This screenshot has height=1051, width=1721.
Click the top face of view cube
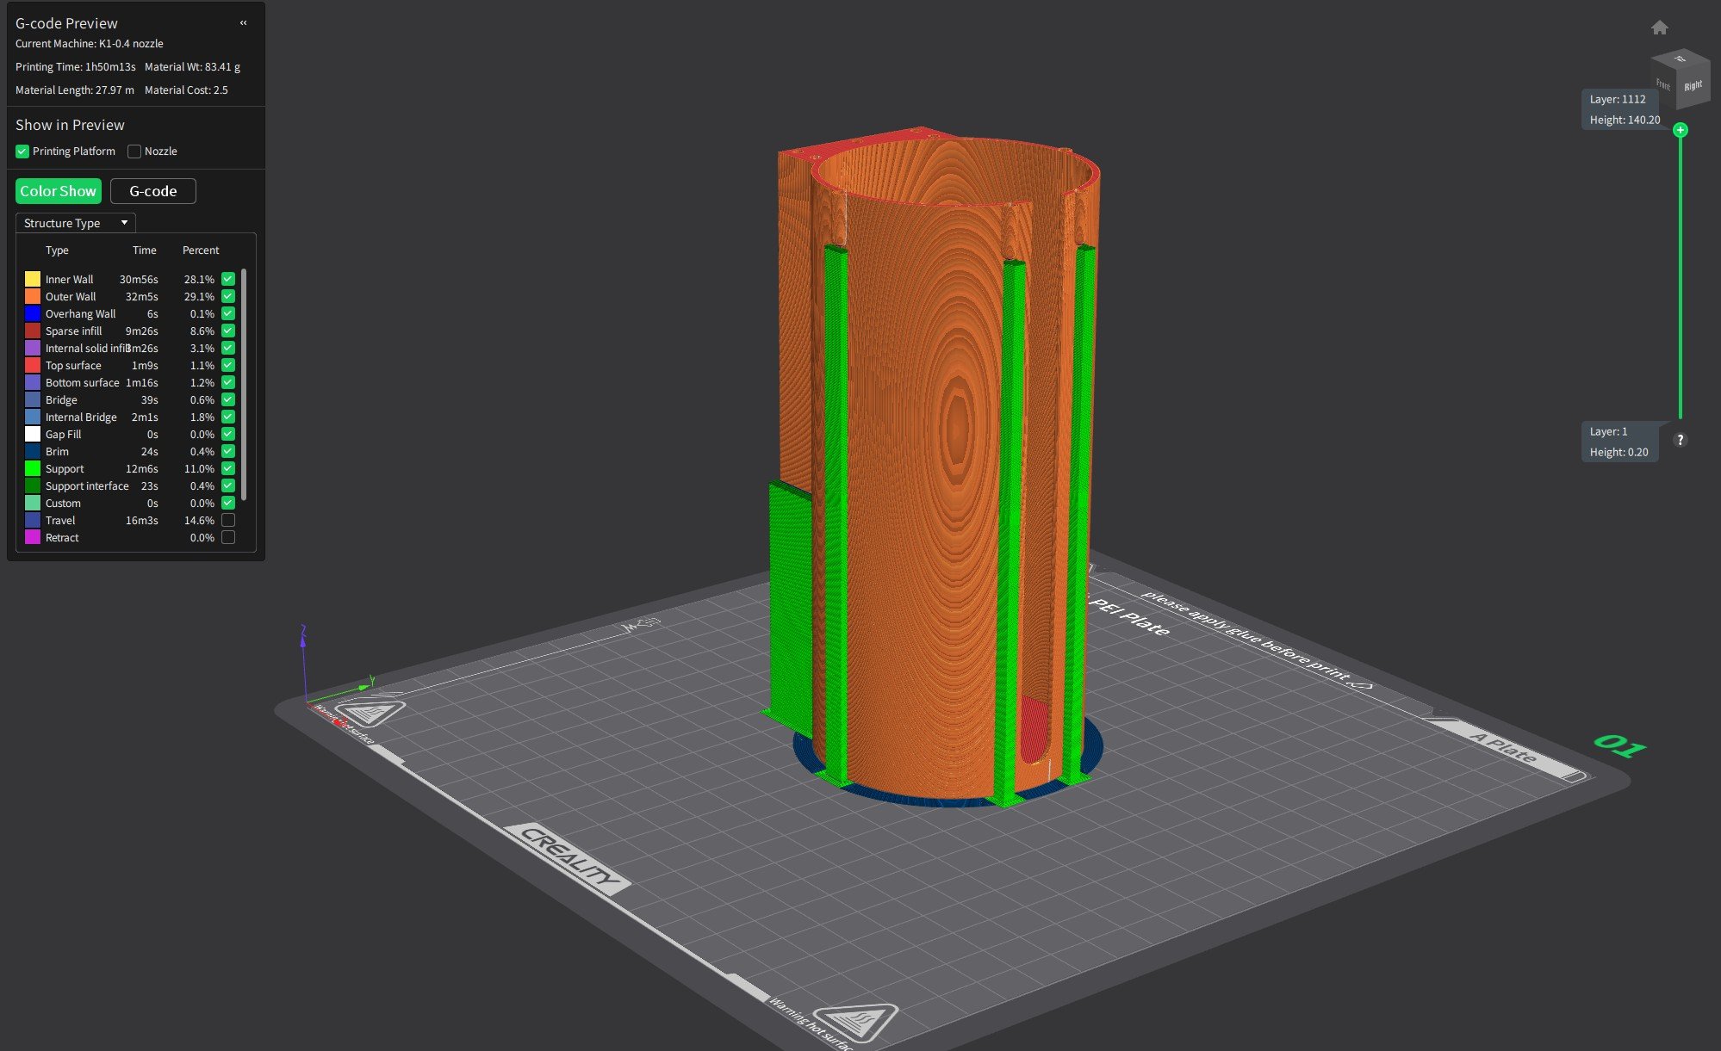click(x=1680, y=59)
